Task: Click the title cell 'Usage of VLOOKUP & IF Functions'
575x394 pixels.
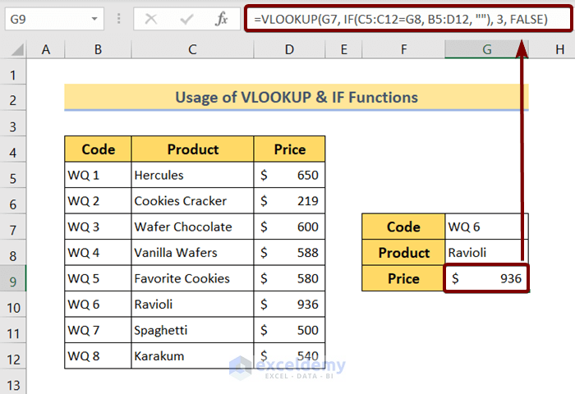Action: pos(297,97)
